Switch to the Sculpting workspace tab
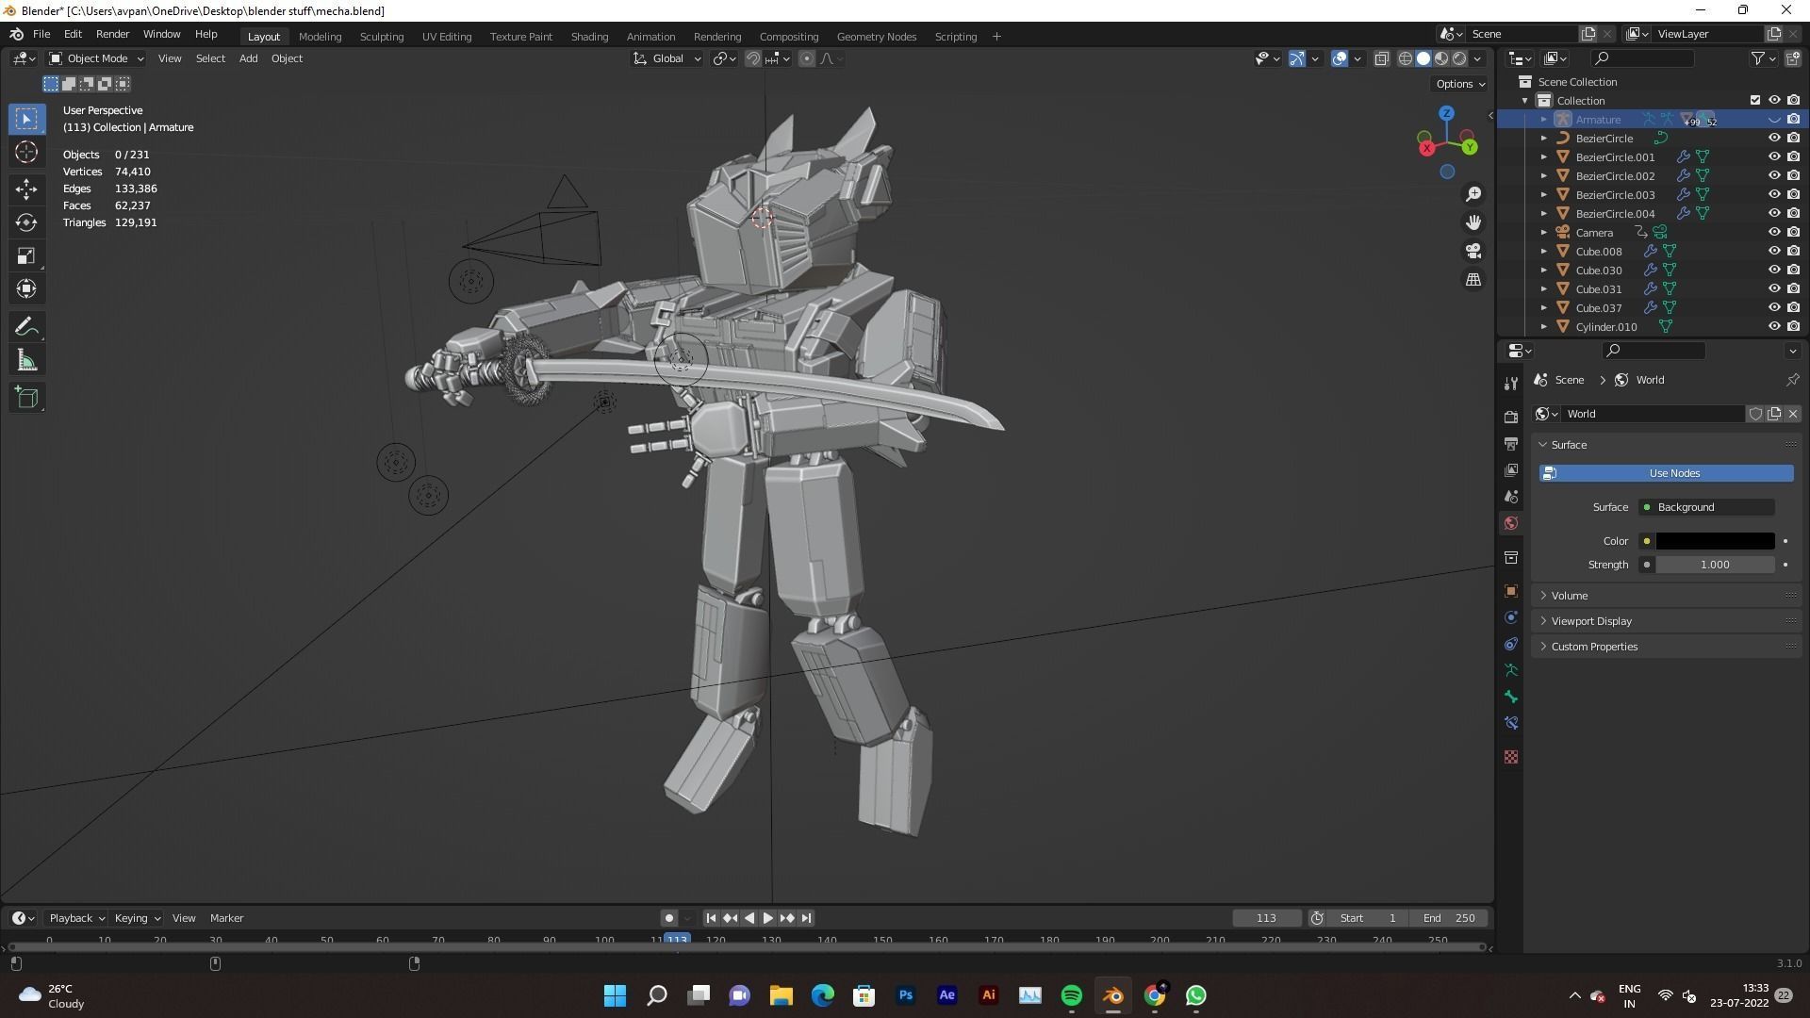The height and width of the screenshot is (1018, 1810). click(x=382, y=36)
